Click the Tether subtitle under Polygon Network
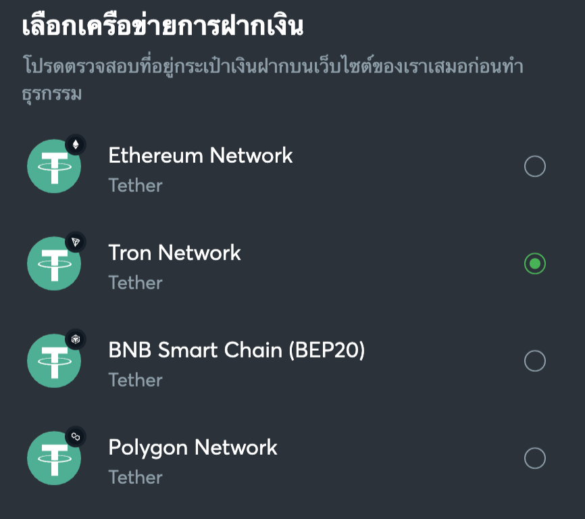The width and height of the screenshot is (585, 519). pyautogui.click(x=135, y=477)
